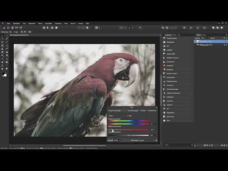Select the Paint Brush tool
Screen dimensions: 228x171
click(x=2, y=46)
